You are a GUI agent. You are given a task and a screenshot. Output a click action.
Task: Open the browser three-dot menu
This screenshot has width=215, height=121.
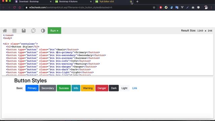[x=211, y=7]
